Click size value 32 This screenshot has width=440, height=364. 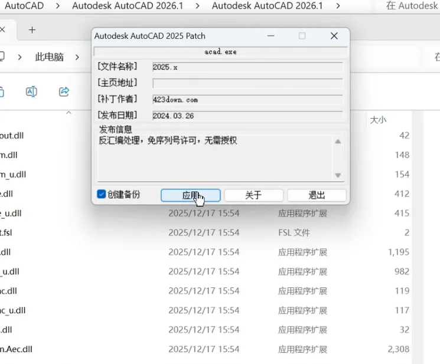click(405, 330)
